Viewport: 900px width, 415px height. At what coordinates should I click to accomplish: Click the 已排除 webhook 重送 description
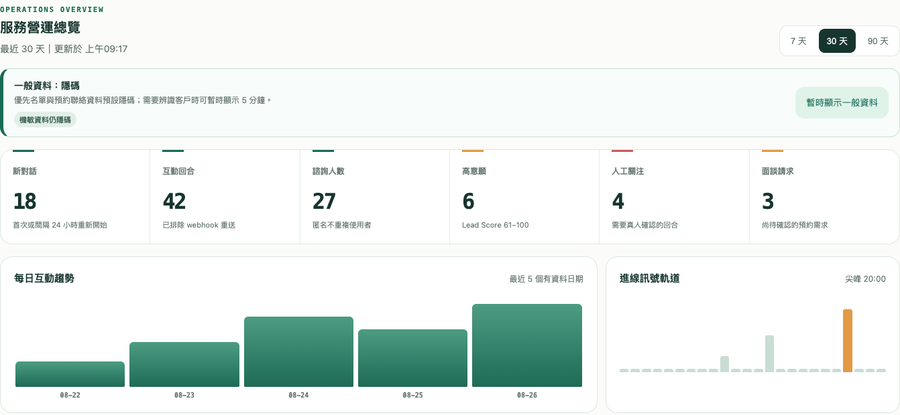pyautogui.click(x=199, y=225)
